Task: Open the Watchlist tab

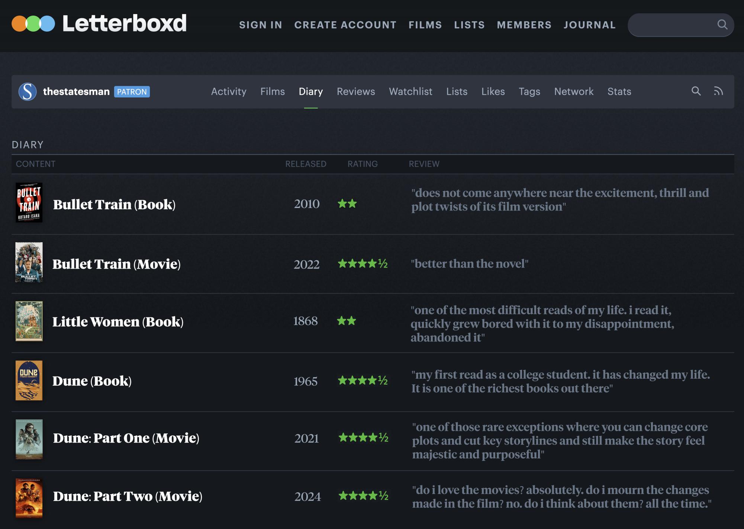Action: 410,92
